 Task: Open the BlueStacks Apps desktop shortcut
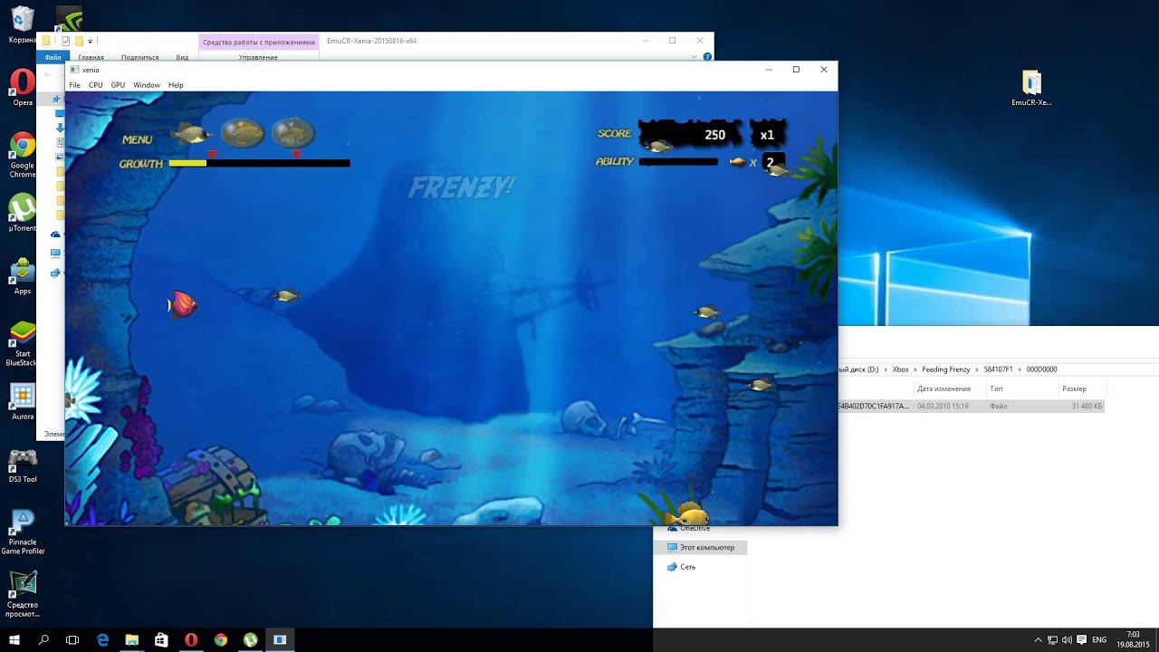pos(23,276)
